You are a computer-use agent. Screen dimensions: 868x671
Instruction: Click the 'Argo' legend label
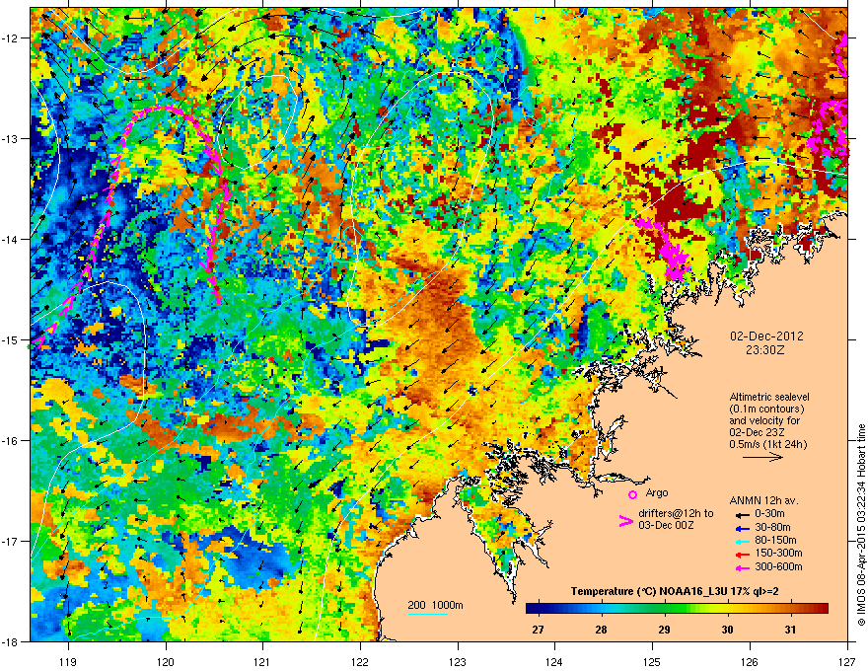(657, 492)
